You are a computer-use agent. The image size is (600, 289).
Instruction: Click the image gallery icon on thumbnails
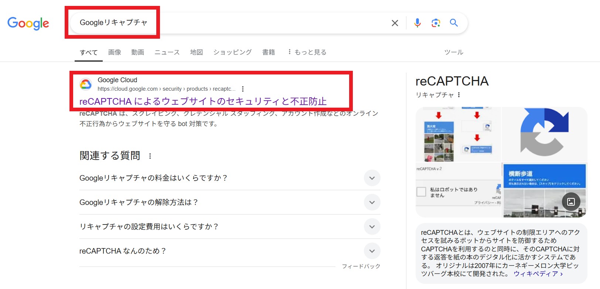[x=571, y=202]
